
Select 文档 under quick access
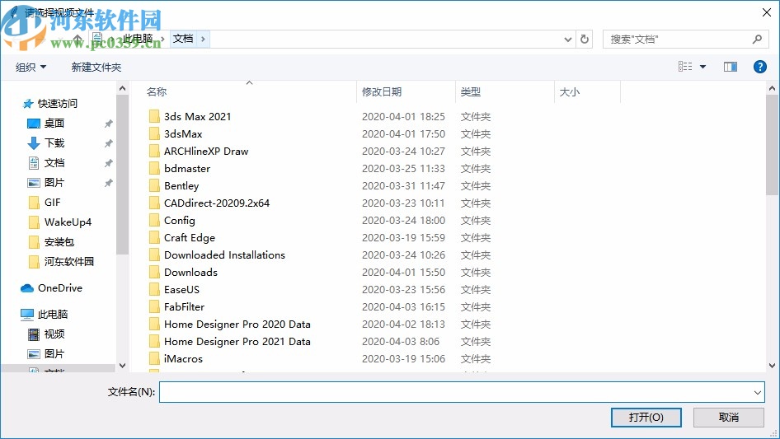(54, 163)
